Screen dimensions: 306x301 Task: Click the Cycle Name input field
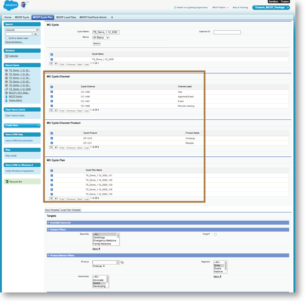[106, 32]
